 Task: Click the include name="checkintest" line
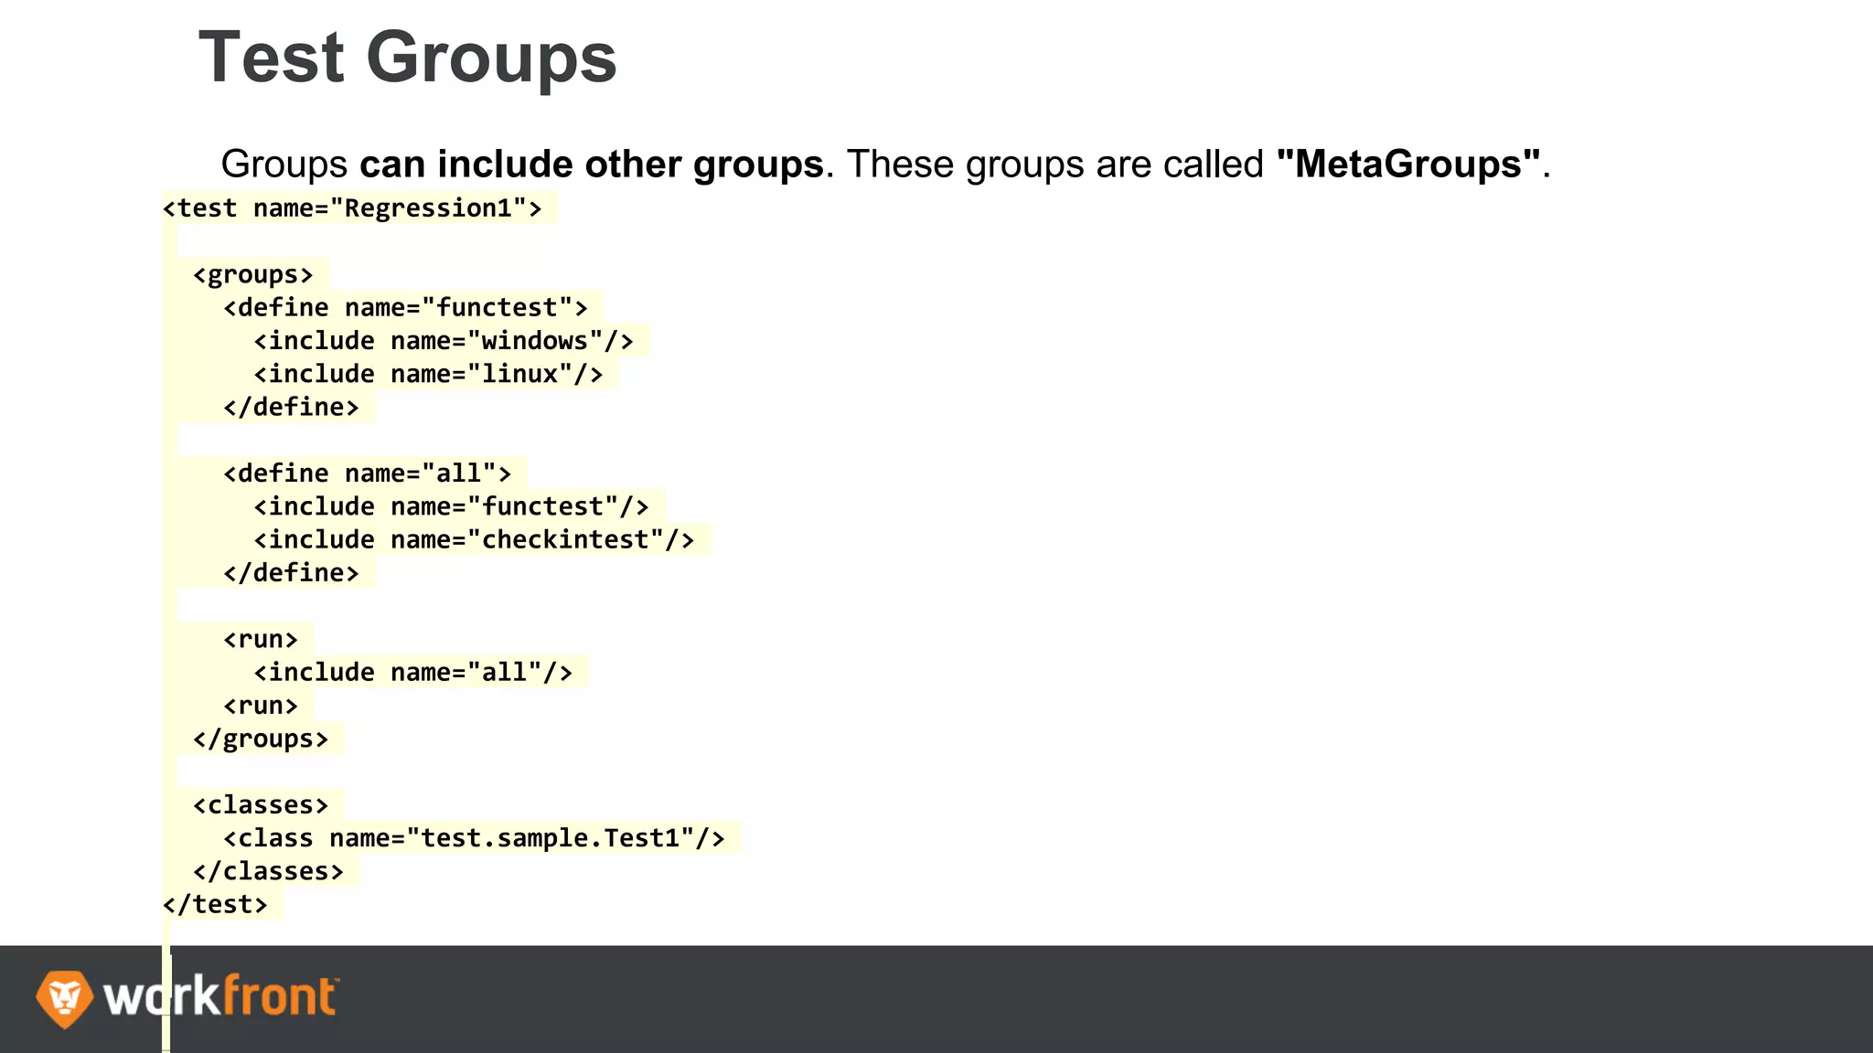474,539
